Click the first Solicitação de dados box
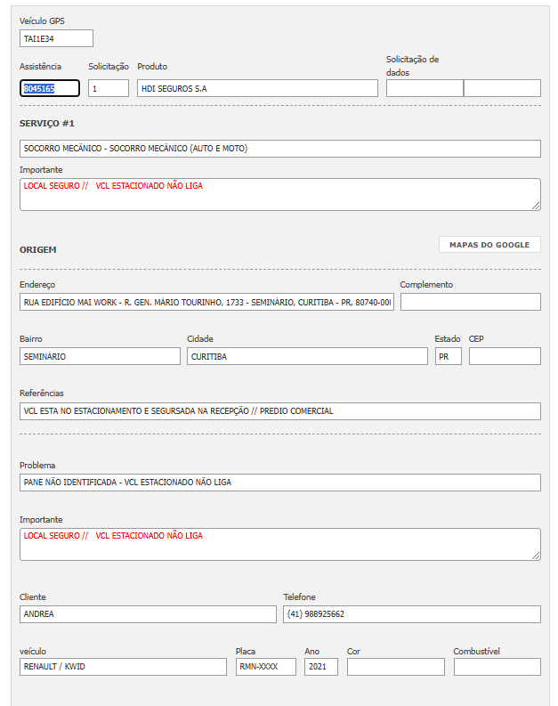 pyautogui.click(x=425, y=88)
